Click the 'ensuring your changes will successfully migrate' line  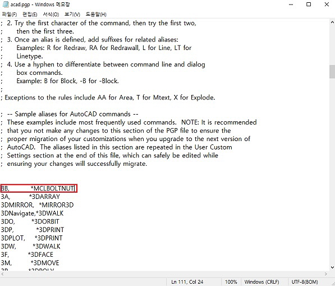[74, 164]
